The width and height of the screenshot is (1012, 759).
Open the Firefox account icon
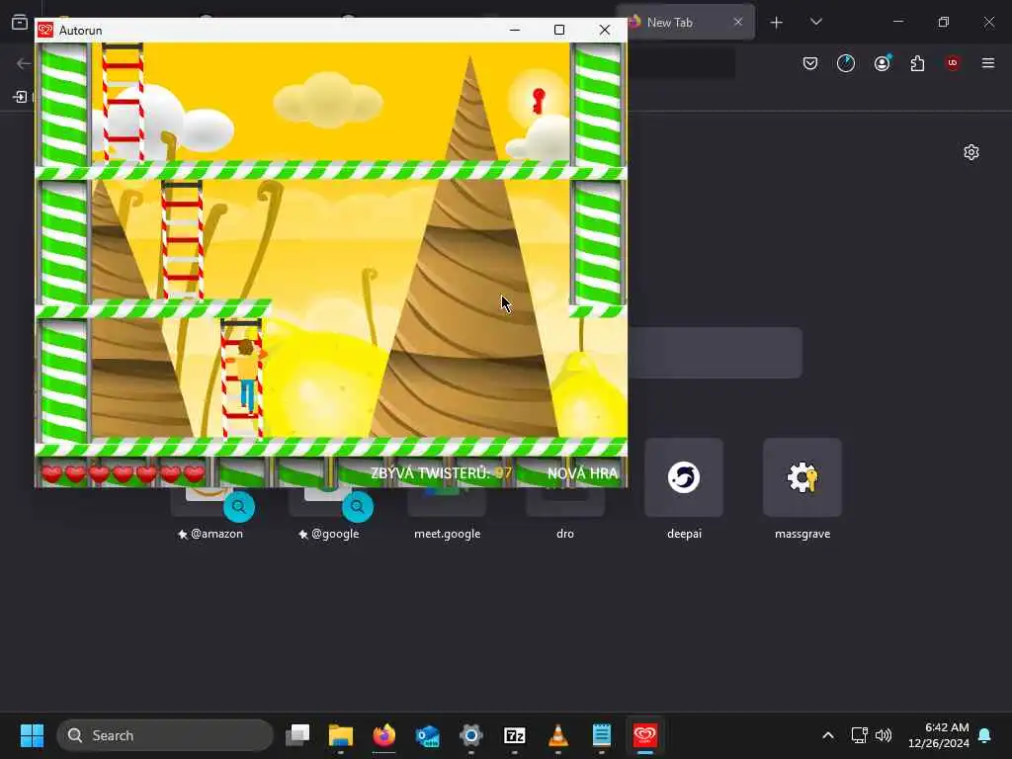pos(883,63)
